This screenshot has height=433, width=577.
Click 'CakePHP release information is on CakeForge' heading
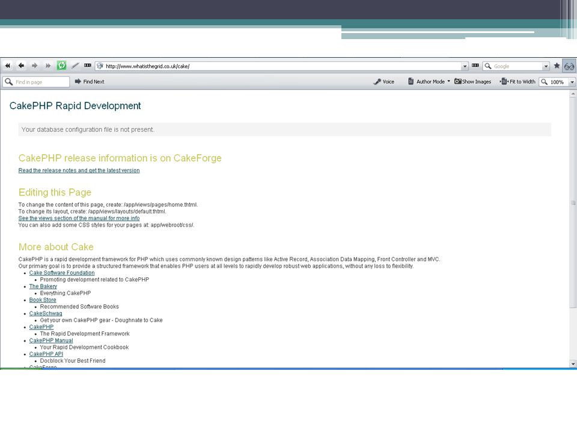(120, 158)
